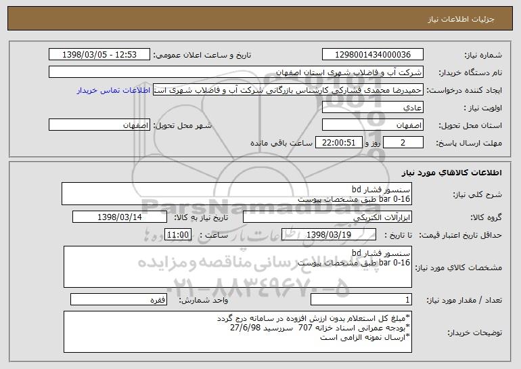Select the label توضیحات خریدار
The height and width of the screenshot is (369, 521).
coord(475,332)
